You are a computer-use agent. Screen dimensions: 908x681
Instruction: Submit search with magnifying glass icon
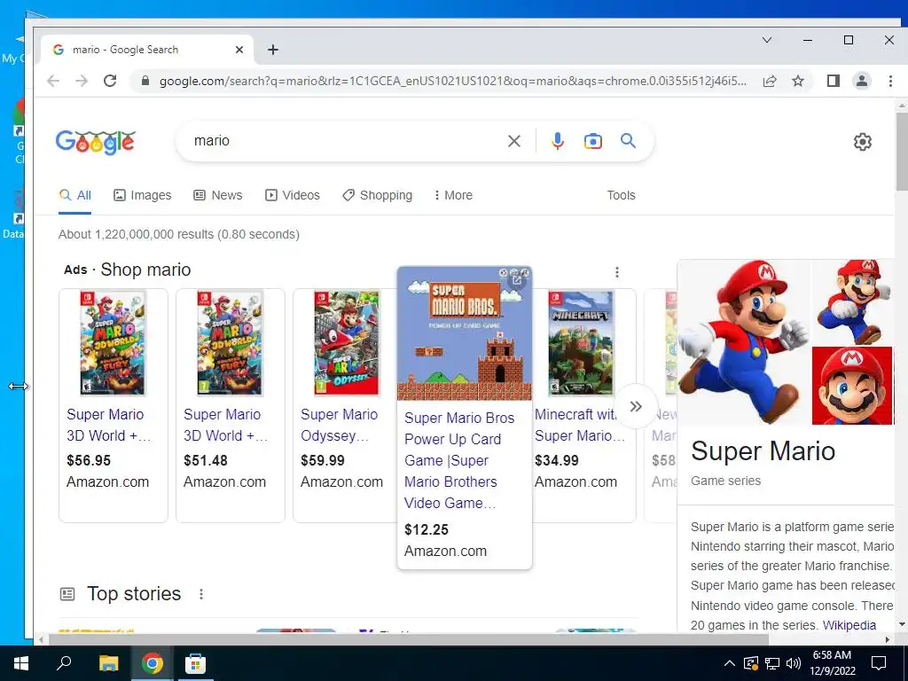629,141
